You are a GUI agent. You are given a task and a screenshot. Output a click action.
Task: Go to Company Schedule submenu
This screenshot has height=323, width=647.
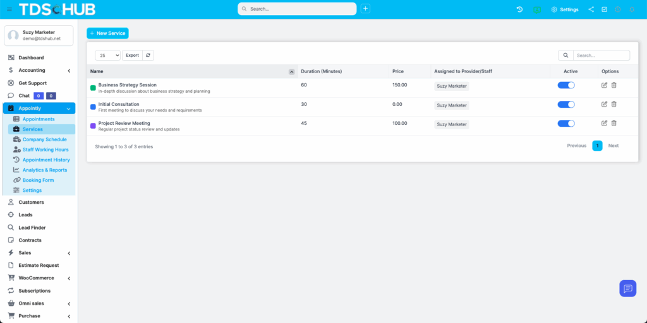pos(44,139)
